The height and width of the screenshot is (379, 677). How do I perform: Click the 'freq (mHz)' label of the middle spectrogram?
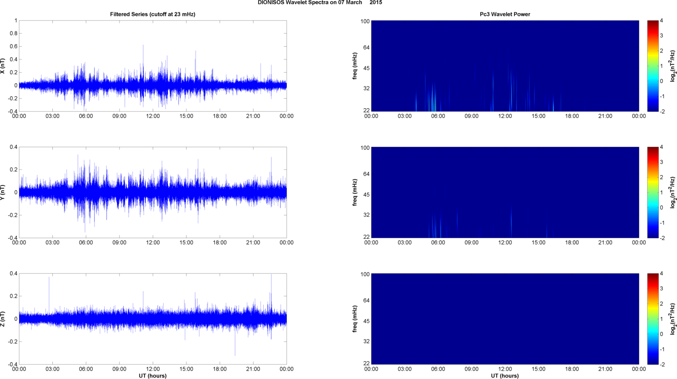[x=355, y=193]
